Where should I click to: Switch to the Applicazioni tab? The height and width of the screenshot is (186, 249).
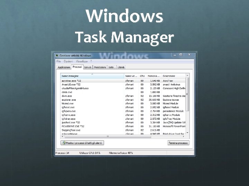click(x=64, y=67)
